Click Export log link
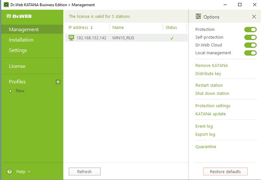The image size is (261, 180). (205, 135)
